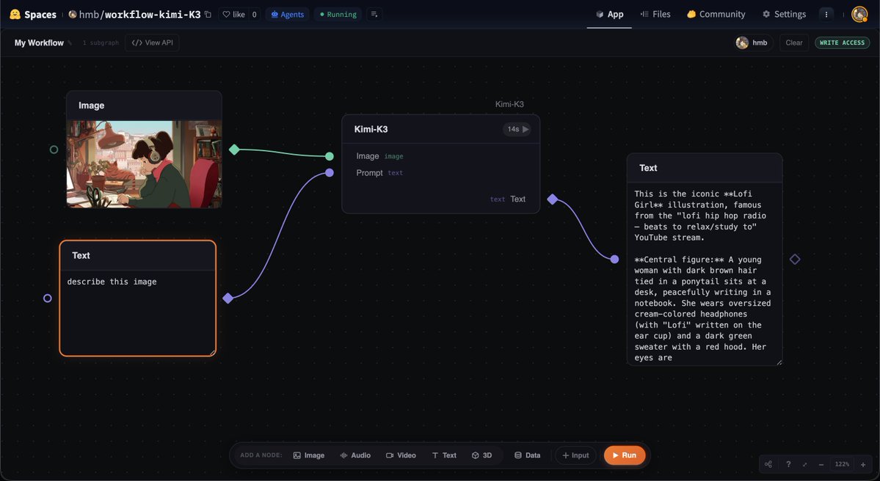Click the Image node output diamond handle
The height and width of the screenshot is (481, 880).
[234, 150]
